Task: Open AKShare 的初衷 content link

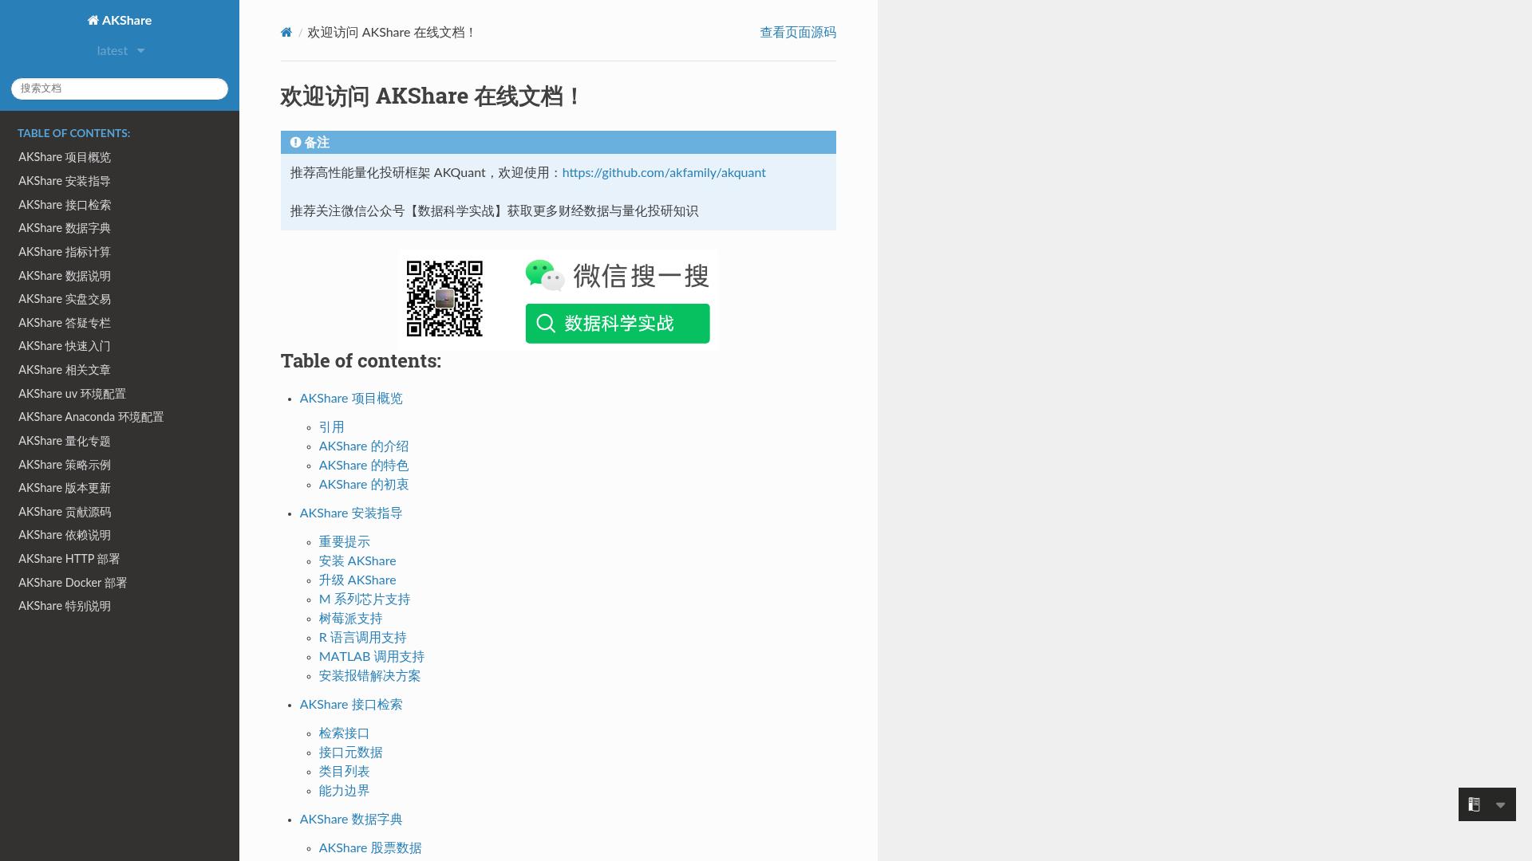Action: (364, 485)
